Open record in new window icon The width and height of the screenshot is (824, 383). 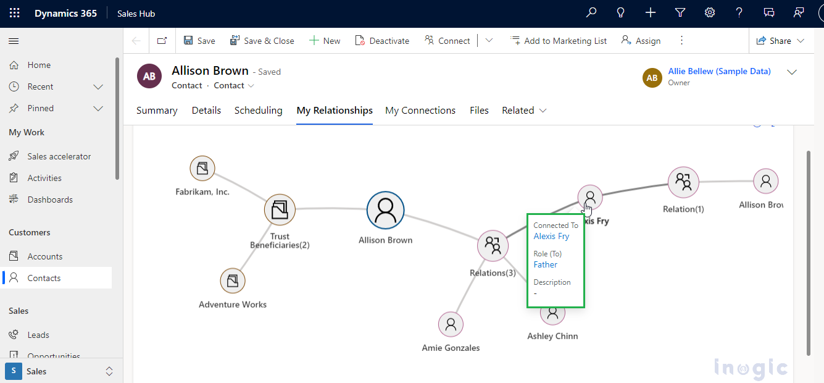coord(162,41)
